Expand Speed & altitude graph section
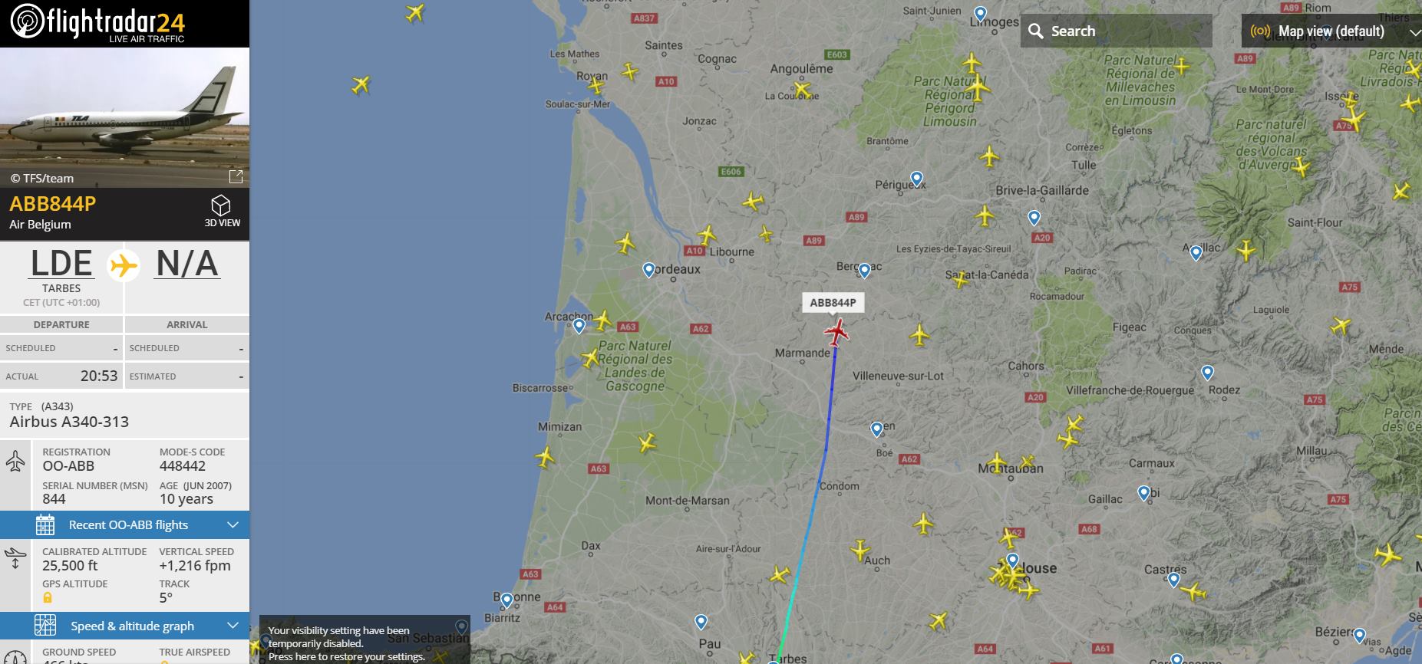 click(x=124, y=626)
